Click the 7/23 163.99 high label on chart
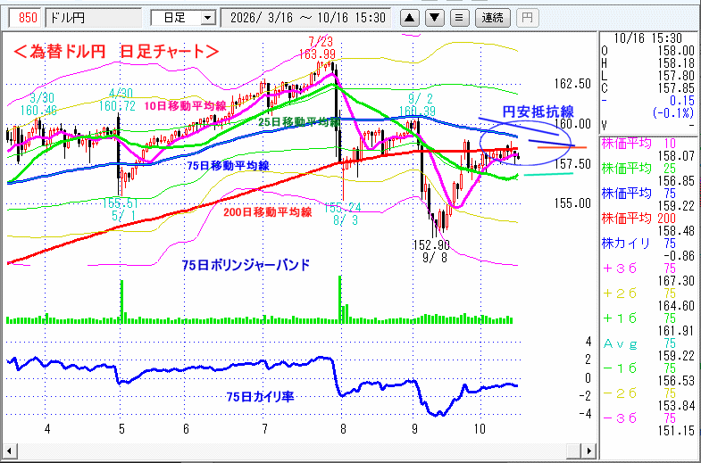Screen dimensions: 701x463 pos(318,48)
